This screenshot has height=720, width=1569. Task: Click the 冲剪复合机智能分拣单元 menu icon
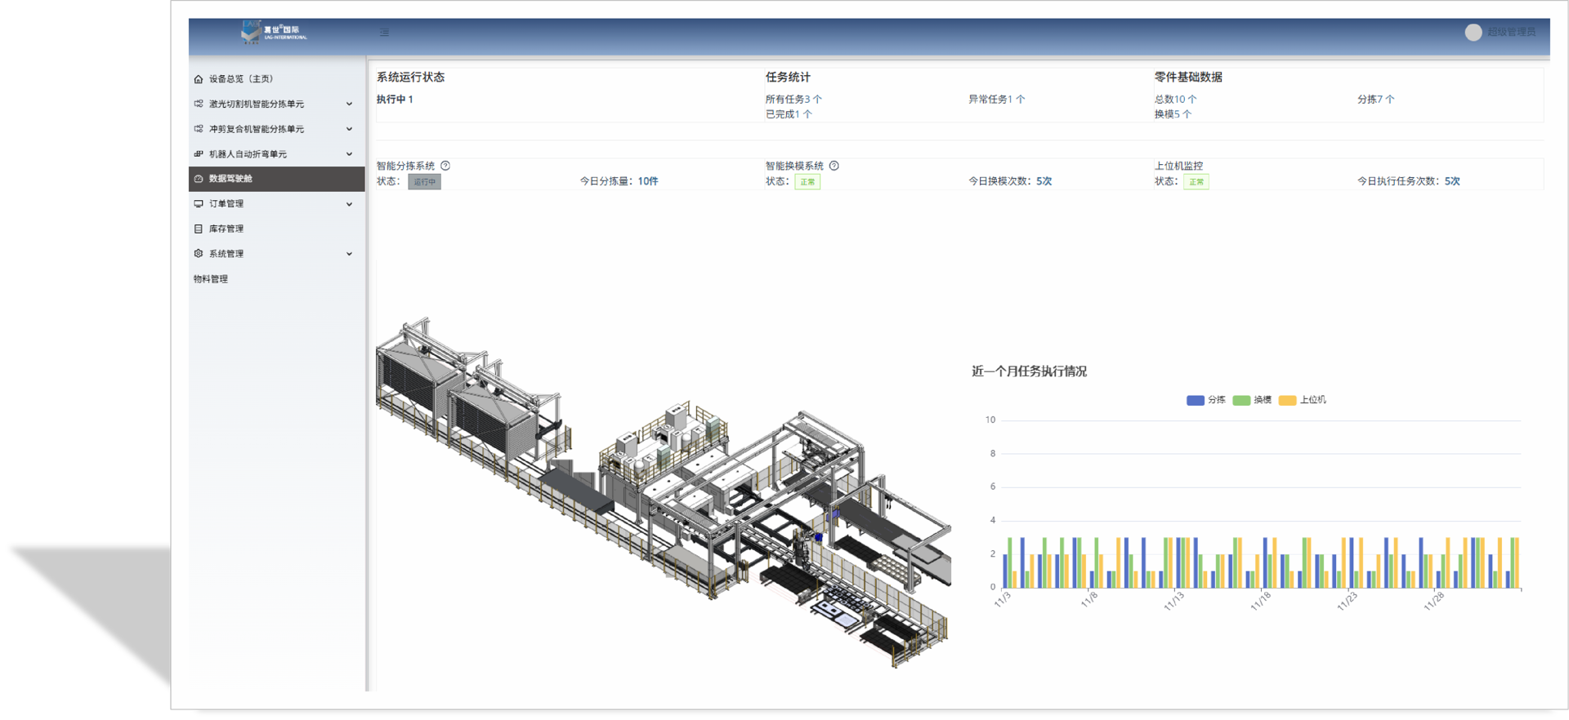point(199,129)
